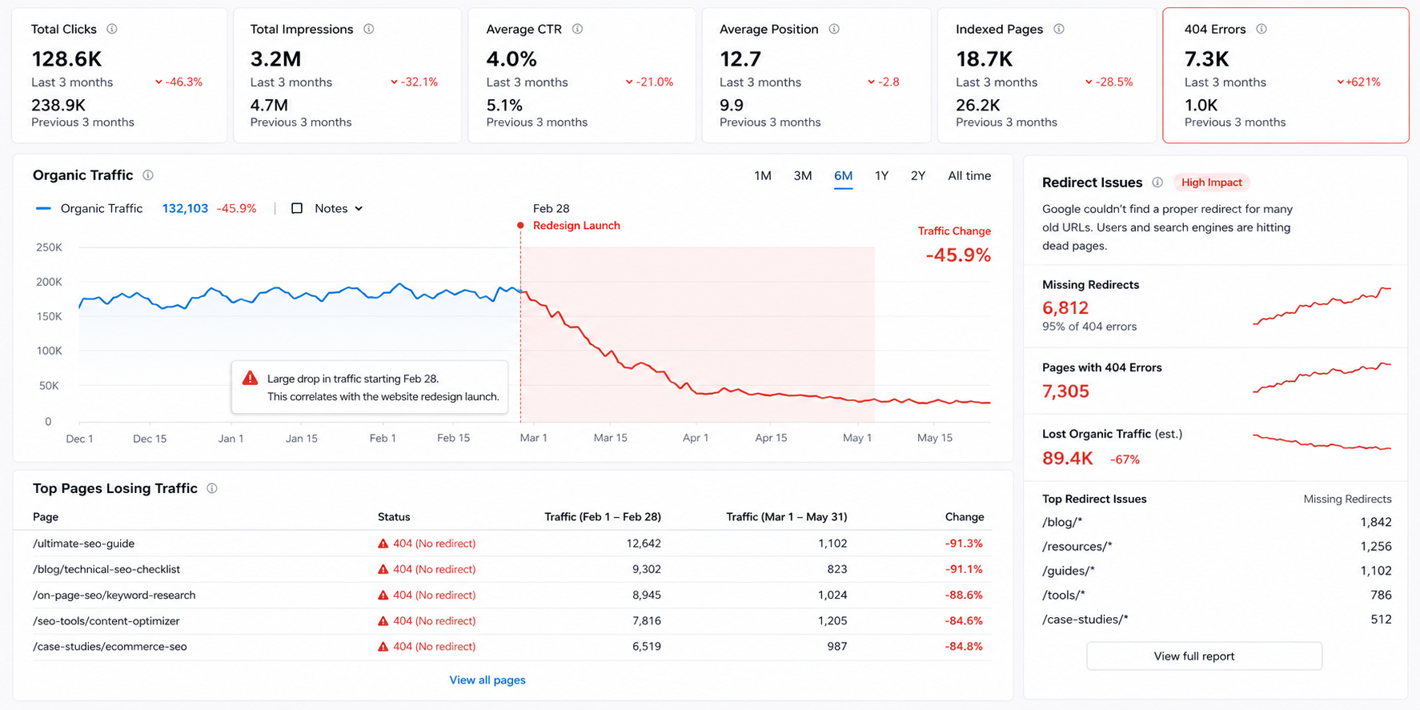Viewport: 1420px width, 710px height.
Task: Expand the Notes dropdown arrow
Action: pyautogui.click(x=359, y=208)
